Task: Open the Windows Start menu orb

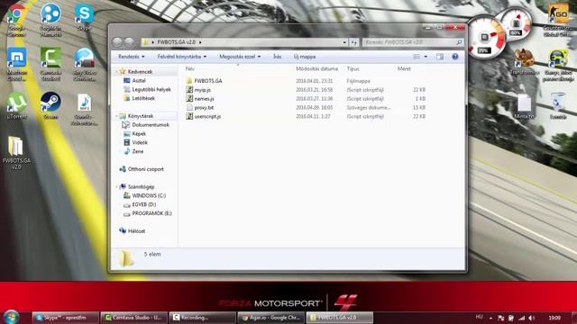Action: (11, 317)
